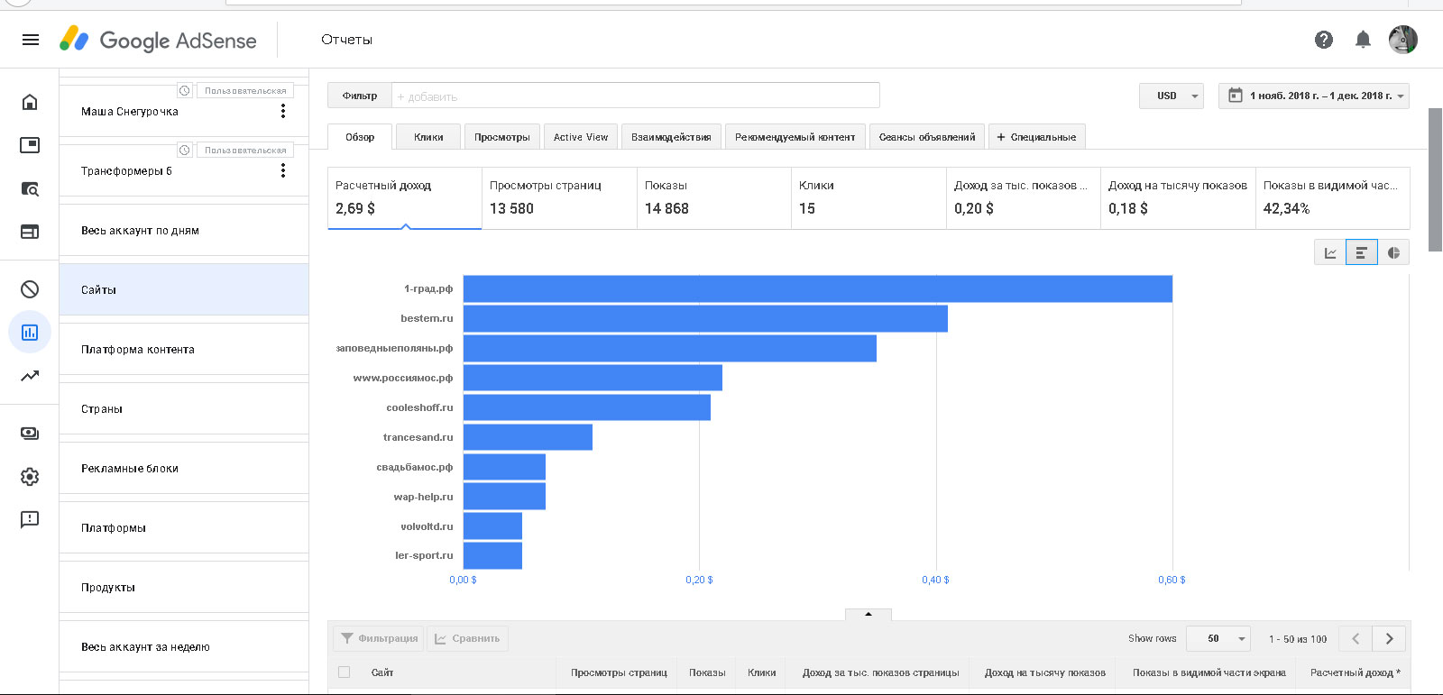Open the Страны report

click(184, 408)
